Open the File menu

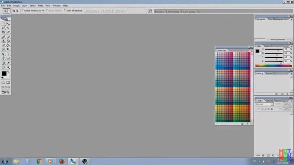pyautogui.click(x=3, y=6)
